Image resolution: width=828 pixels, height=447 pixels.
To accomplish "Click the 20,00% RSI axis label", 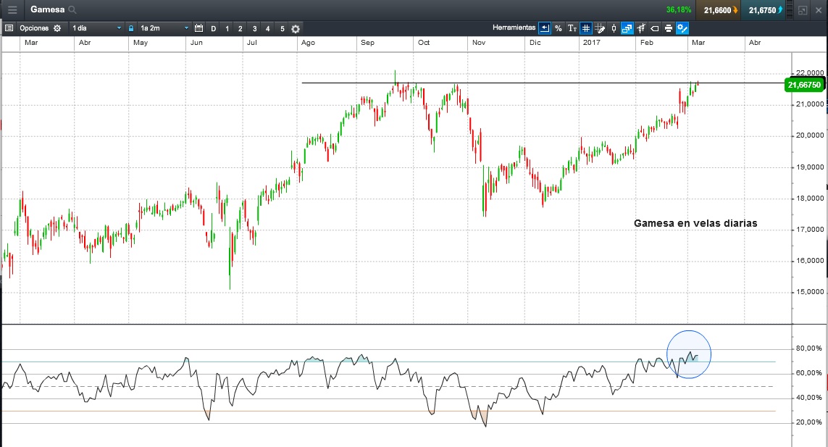I will (809, 422).
